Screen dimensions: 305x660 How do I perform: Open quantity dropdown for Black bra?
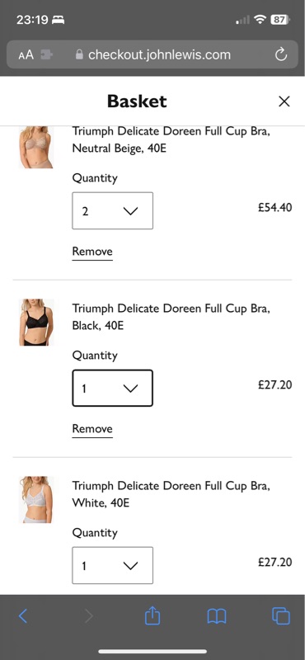pyautogui.click(x=112, y=388)
